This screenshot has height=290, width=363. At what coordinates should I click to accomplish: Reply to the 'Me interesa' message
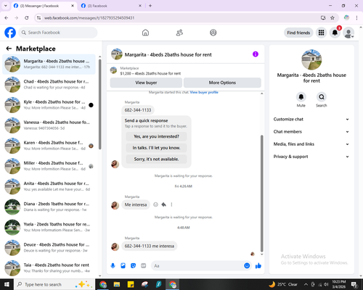tap(164, 204)
